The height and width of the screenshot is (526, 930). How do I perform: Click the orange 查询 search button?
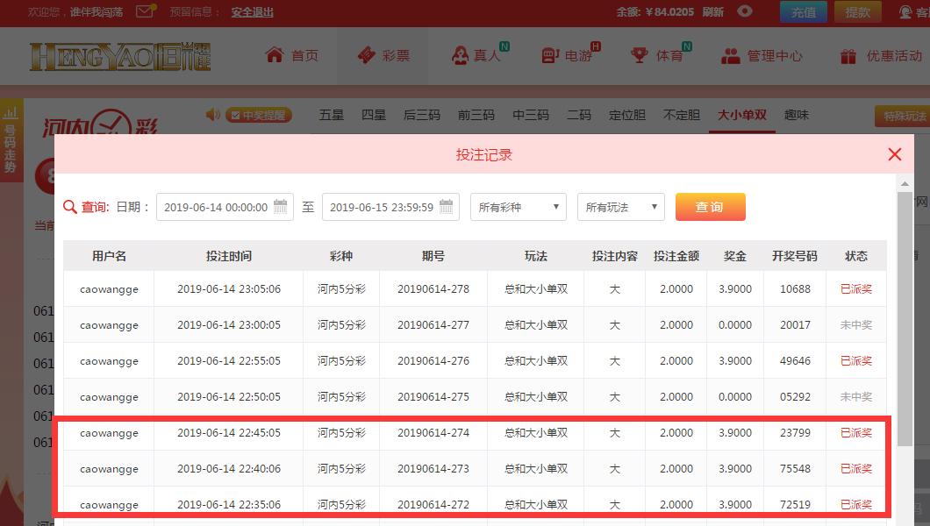[x=710, y=207]
